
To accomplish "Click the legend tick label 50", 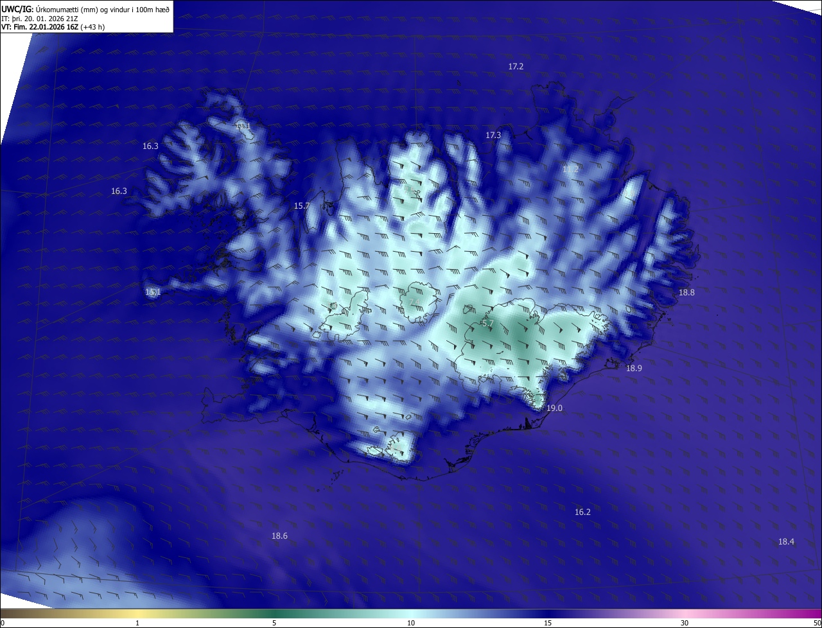I will coord(817,624).
